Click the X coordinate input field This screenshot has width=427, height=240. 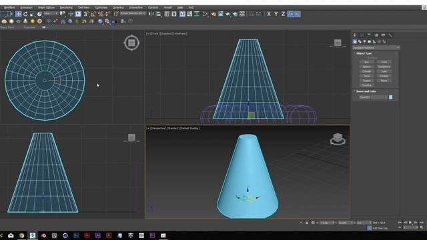coord(326,223)
